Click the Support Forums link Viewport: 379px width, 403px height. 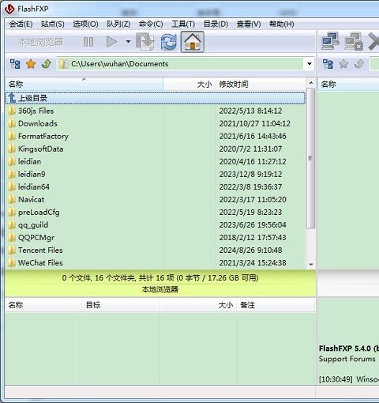pos(347,359)
